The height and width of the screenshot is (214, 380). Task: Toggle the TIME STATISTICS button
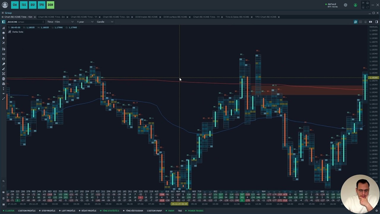pyautogui.click(x=110, y=211)
